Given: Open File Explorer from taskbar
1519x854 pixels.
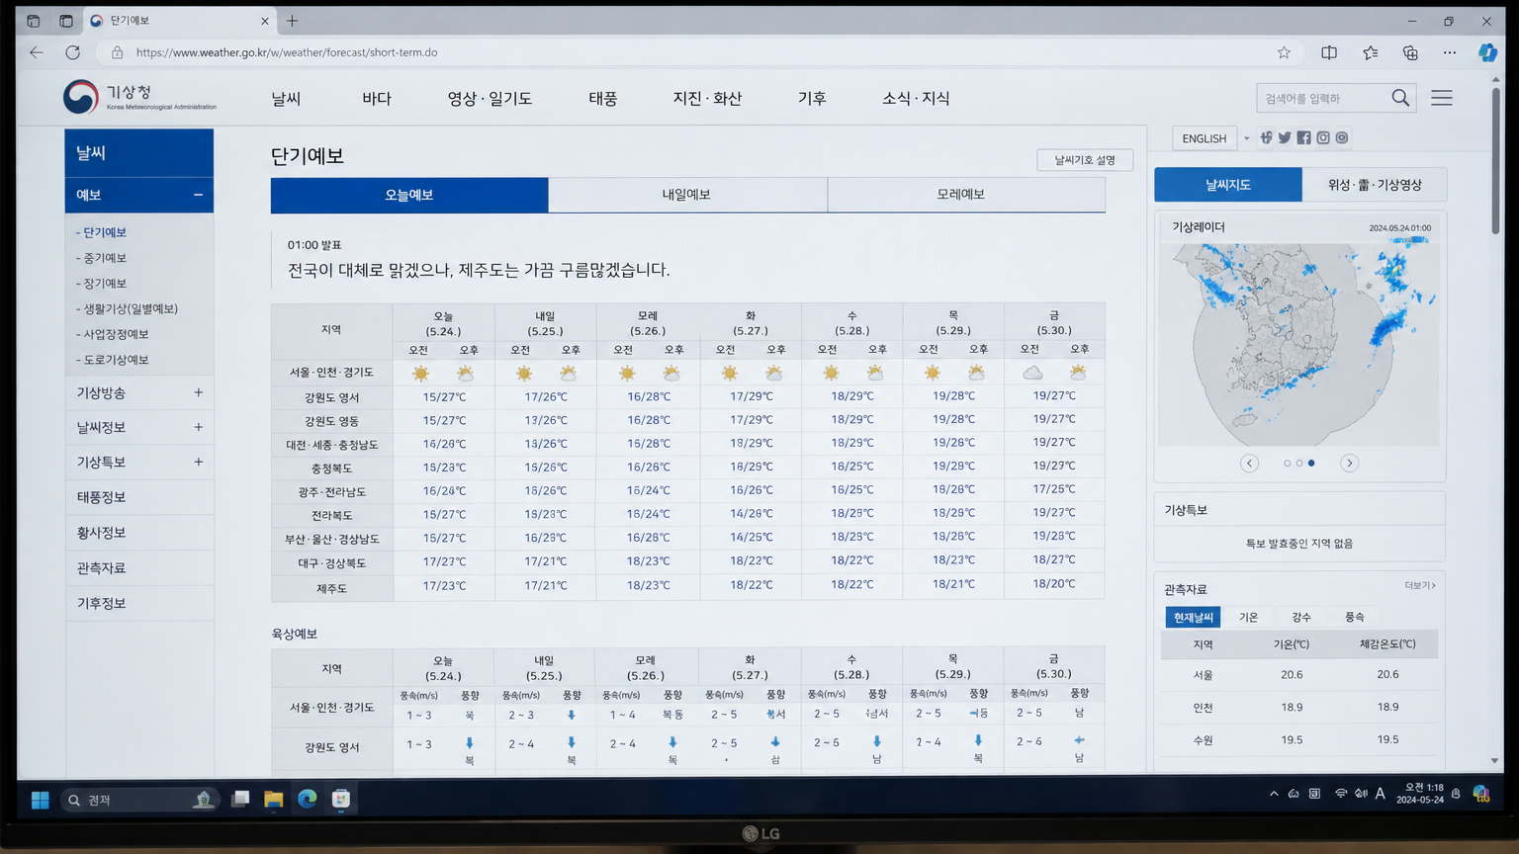Looking at the screenshot, I should (273, 800).
